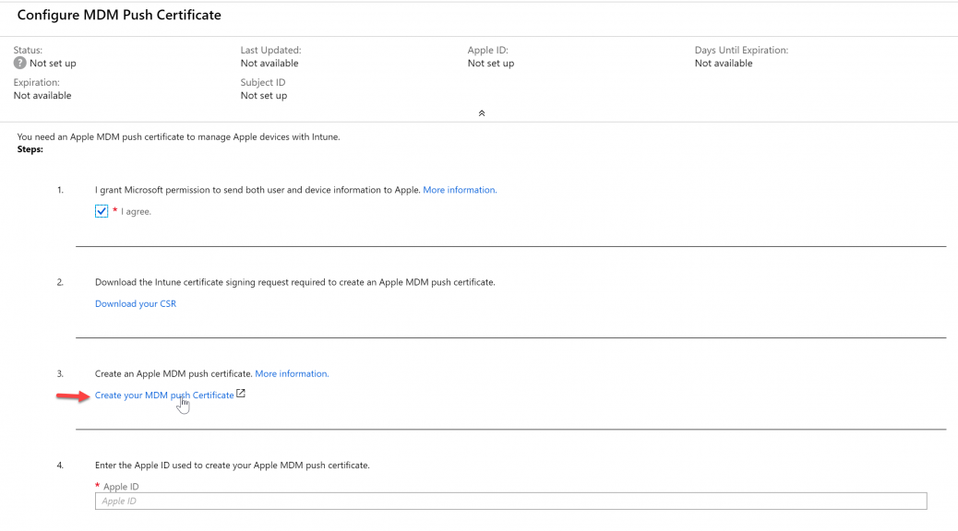Screen dimensions: 958x531
Task: Select step 1 grant Microsoft permission sentence
Action: pos(257,190)
